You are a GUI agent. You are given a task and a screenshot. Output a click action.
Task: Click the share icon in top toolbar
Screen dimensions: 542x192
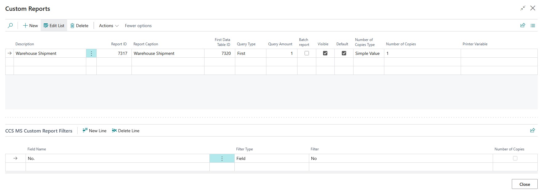(x=523, y=26)
